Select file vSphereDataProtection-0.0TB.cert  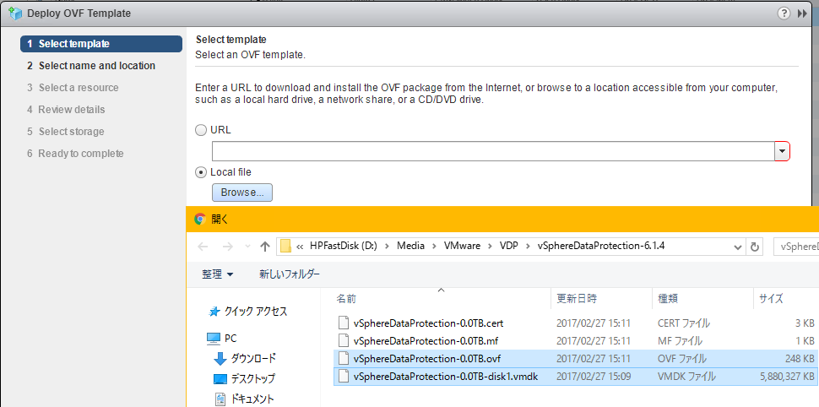point(428,323)
